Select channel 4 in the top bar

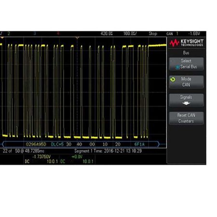tap(58, 33)
